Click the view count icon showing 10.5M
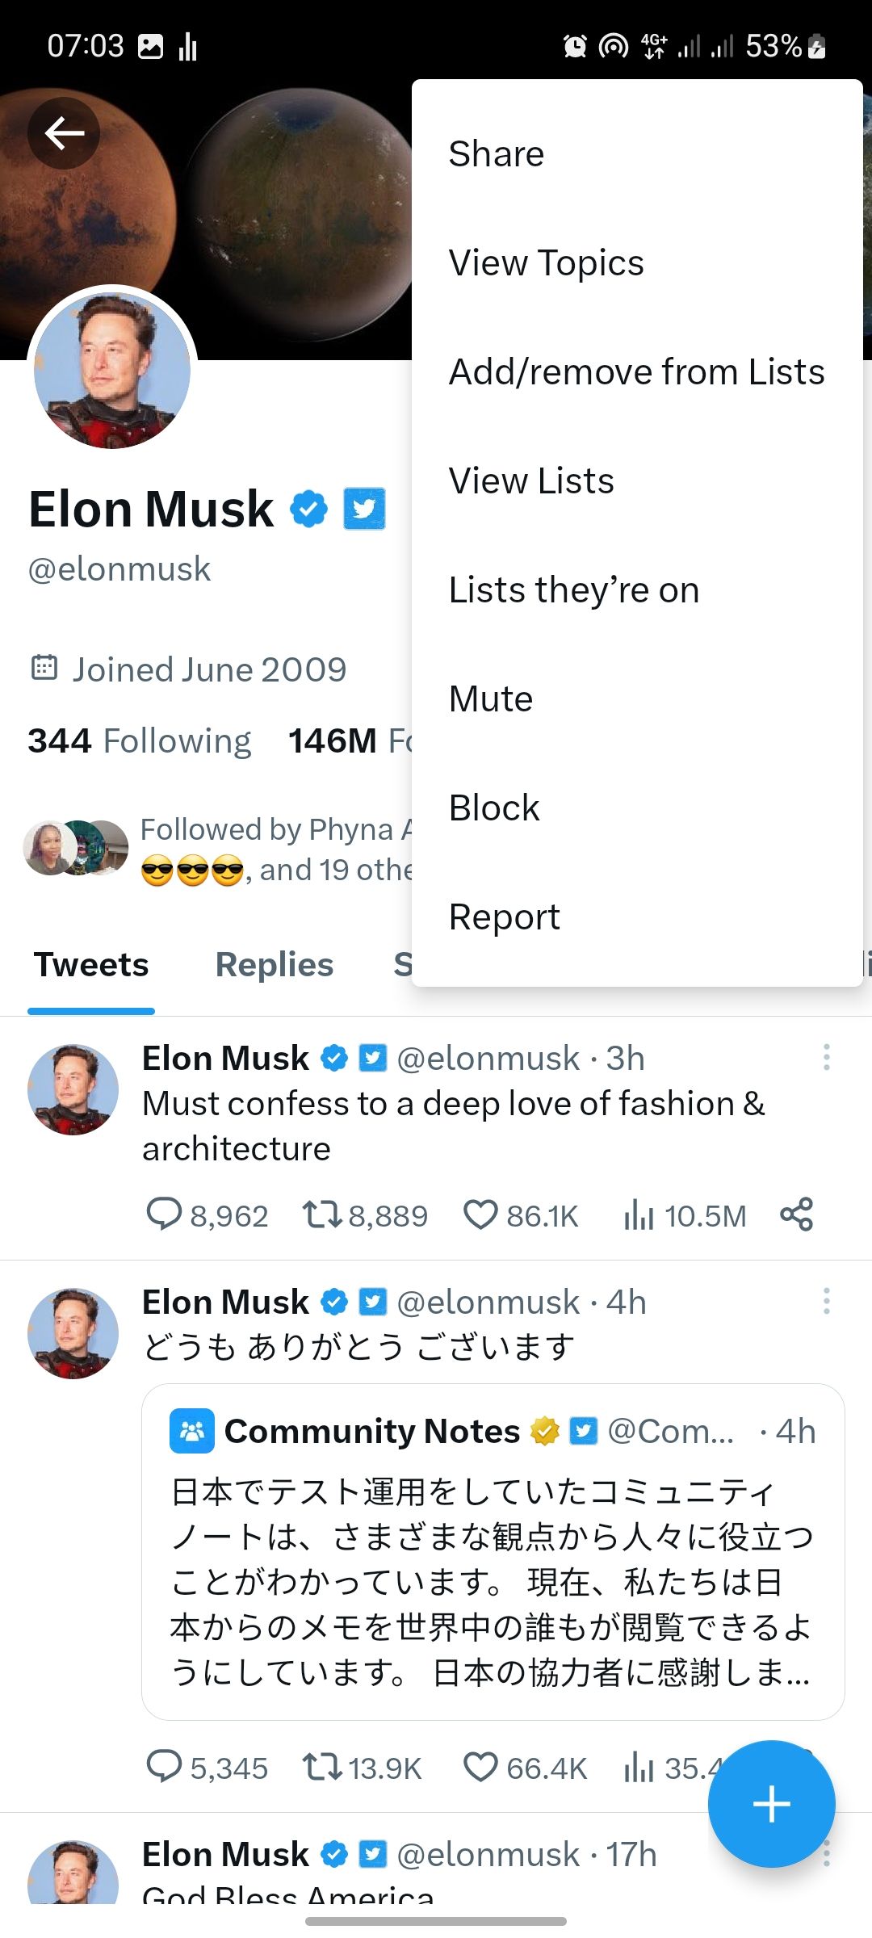 [x=638, y=1213]
